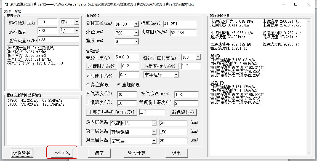Open the 常年运行 operation mode dropdown
317x161 pixels.
[176, 75]
